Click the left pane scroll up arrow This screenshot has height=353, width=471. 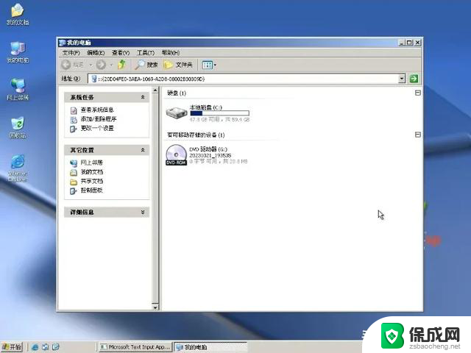(155, 90)
